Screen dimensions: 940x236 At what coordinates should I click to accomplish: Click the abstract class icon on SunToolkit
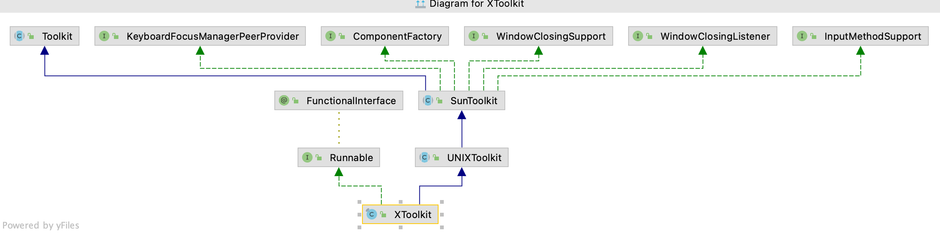click(x=428, y=101)
